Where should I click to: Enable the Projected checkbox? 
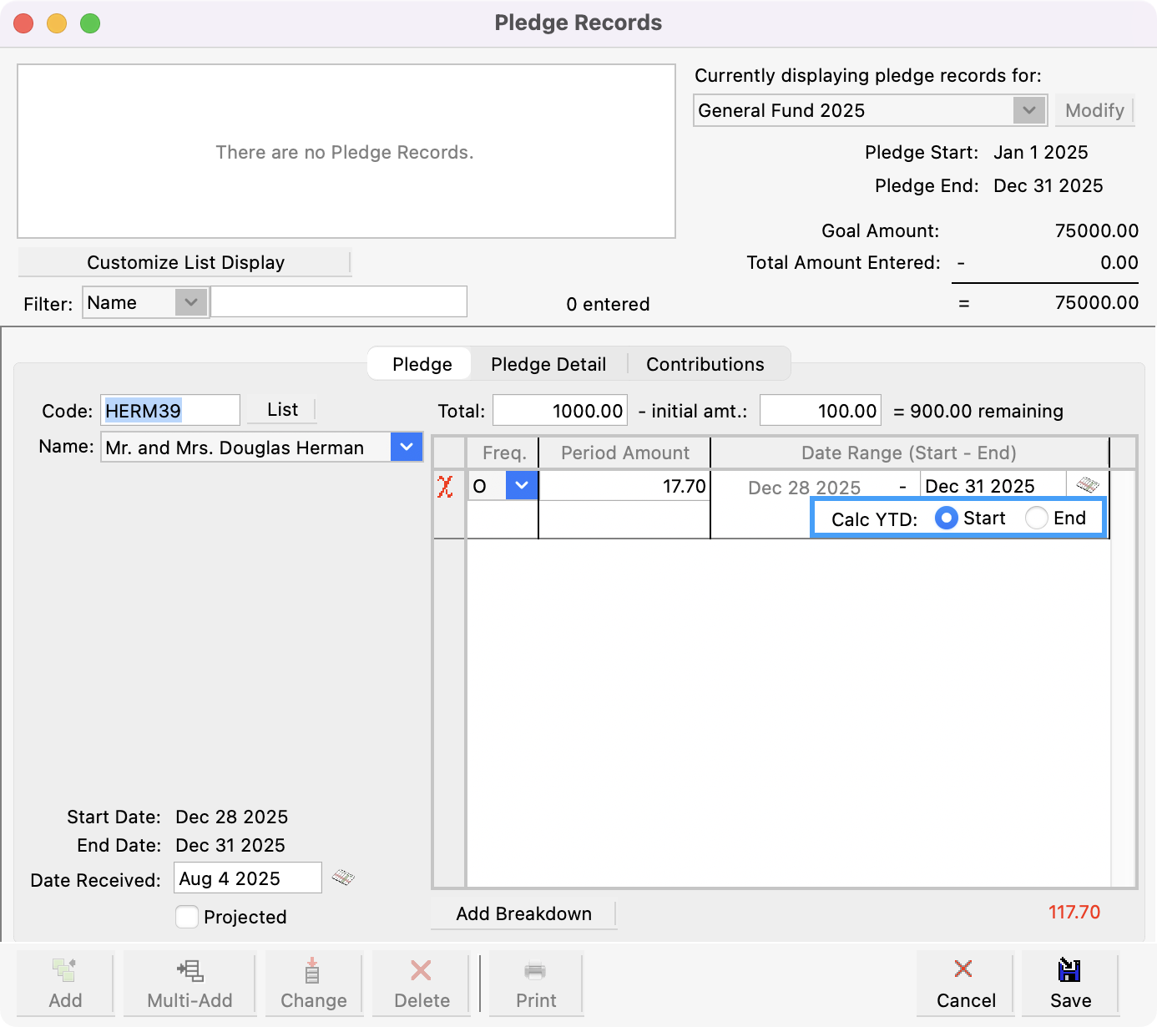point(186,917)
